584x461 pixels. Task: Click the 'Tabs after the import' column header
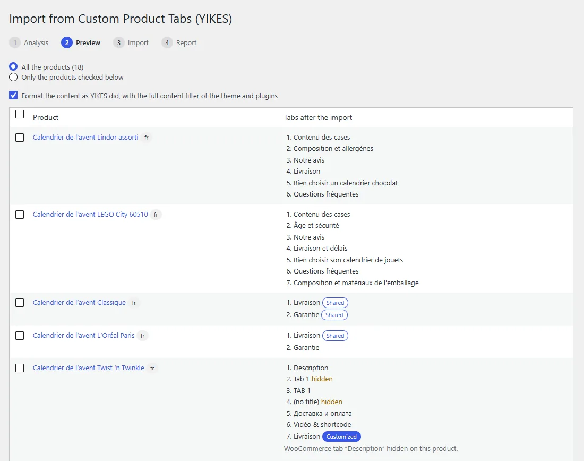(x=317, y=117)
